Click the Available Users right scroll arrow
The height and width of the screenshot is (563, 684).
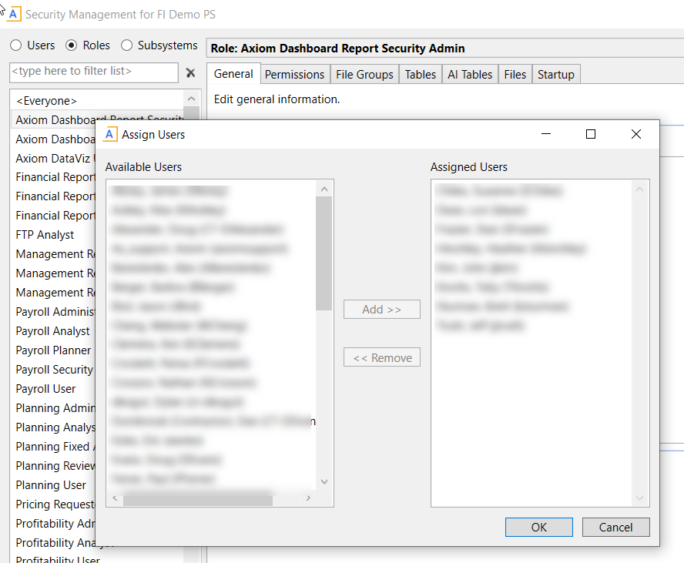(x=308, y=498)
